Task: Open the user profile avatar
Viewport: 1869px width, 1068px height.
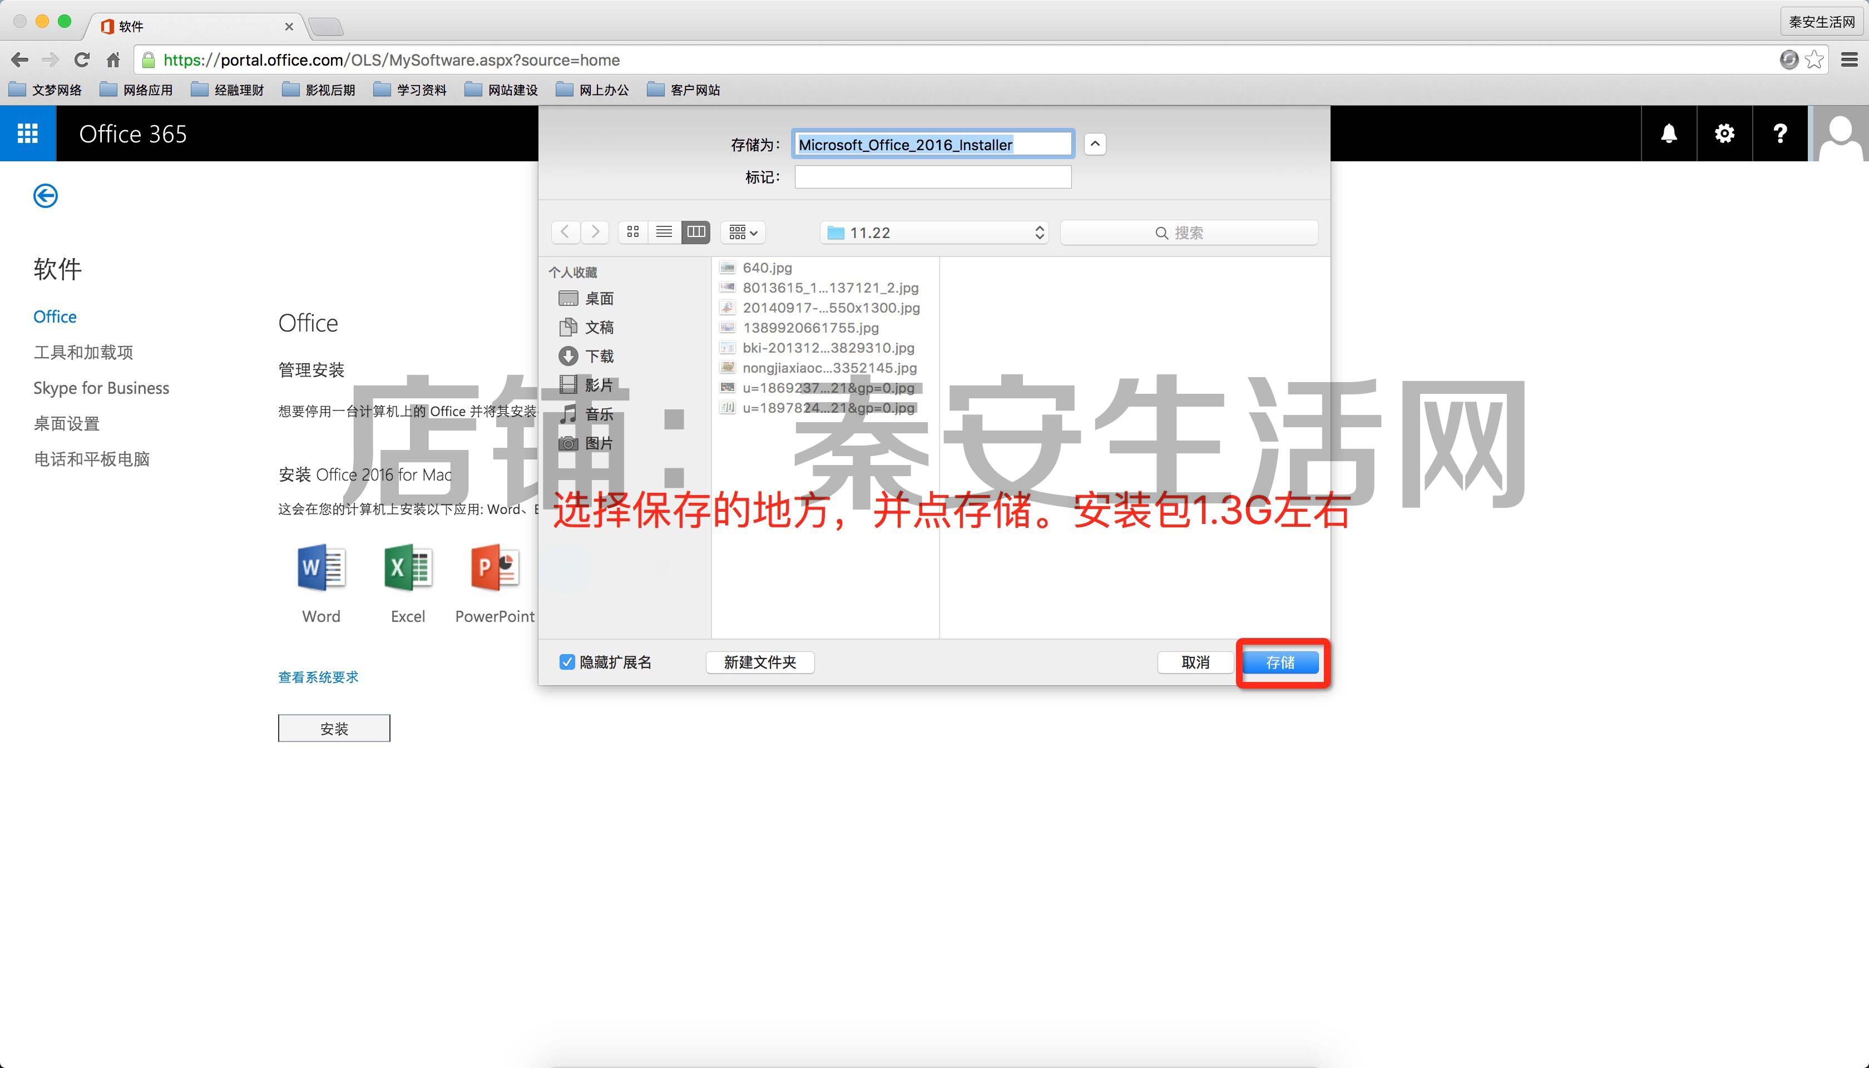Action: [1840, 133]
